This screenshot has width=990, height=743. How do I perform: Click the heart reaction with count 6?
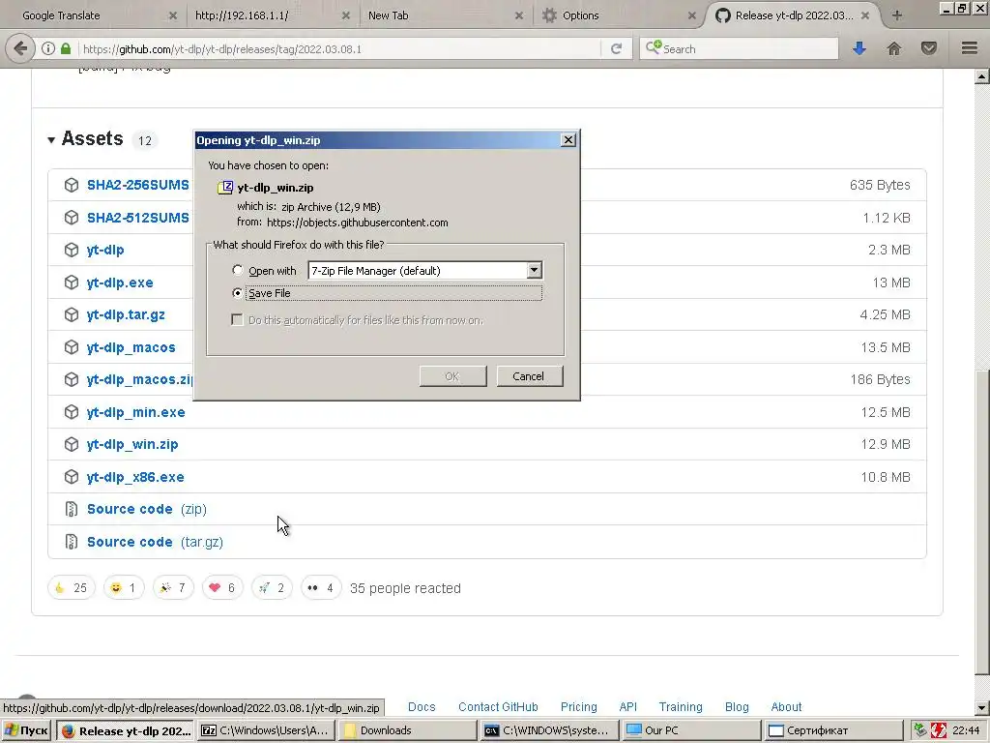click(222, 588)
